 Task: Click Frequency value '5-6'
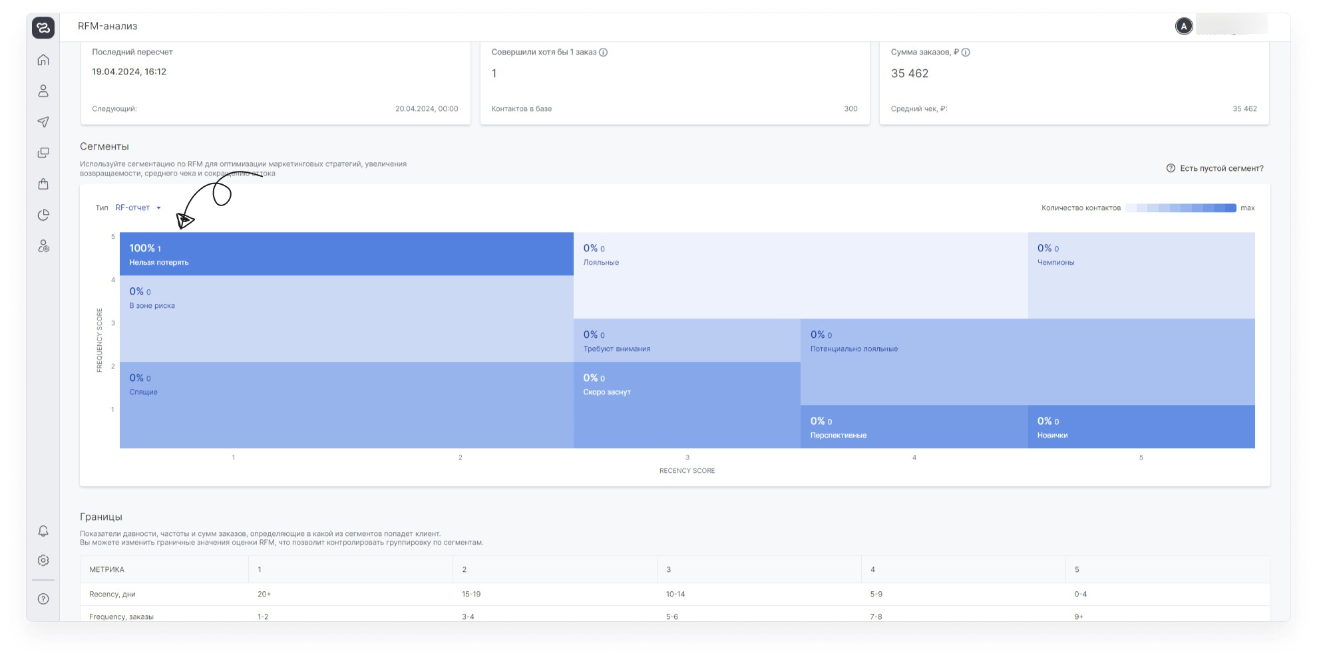click(x=673, y=617)
